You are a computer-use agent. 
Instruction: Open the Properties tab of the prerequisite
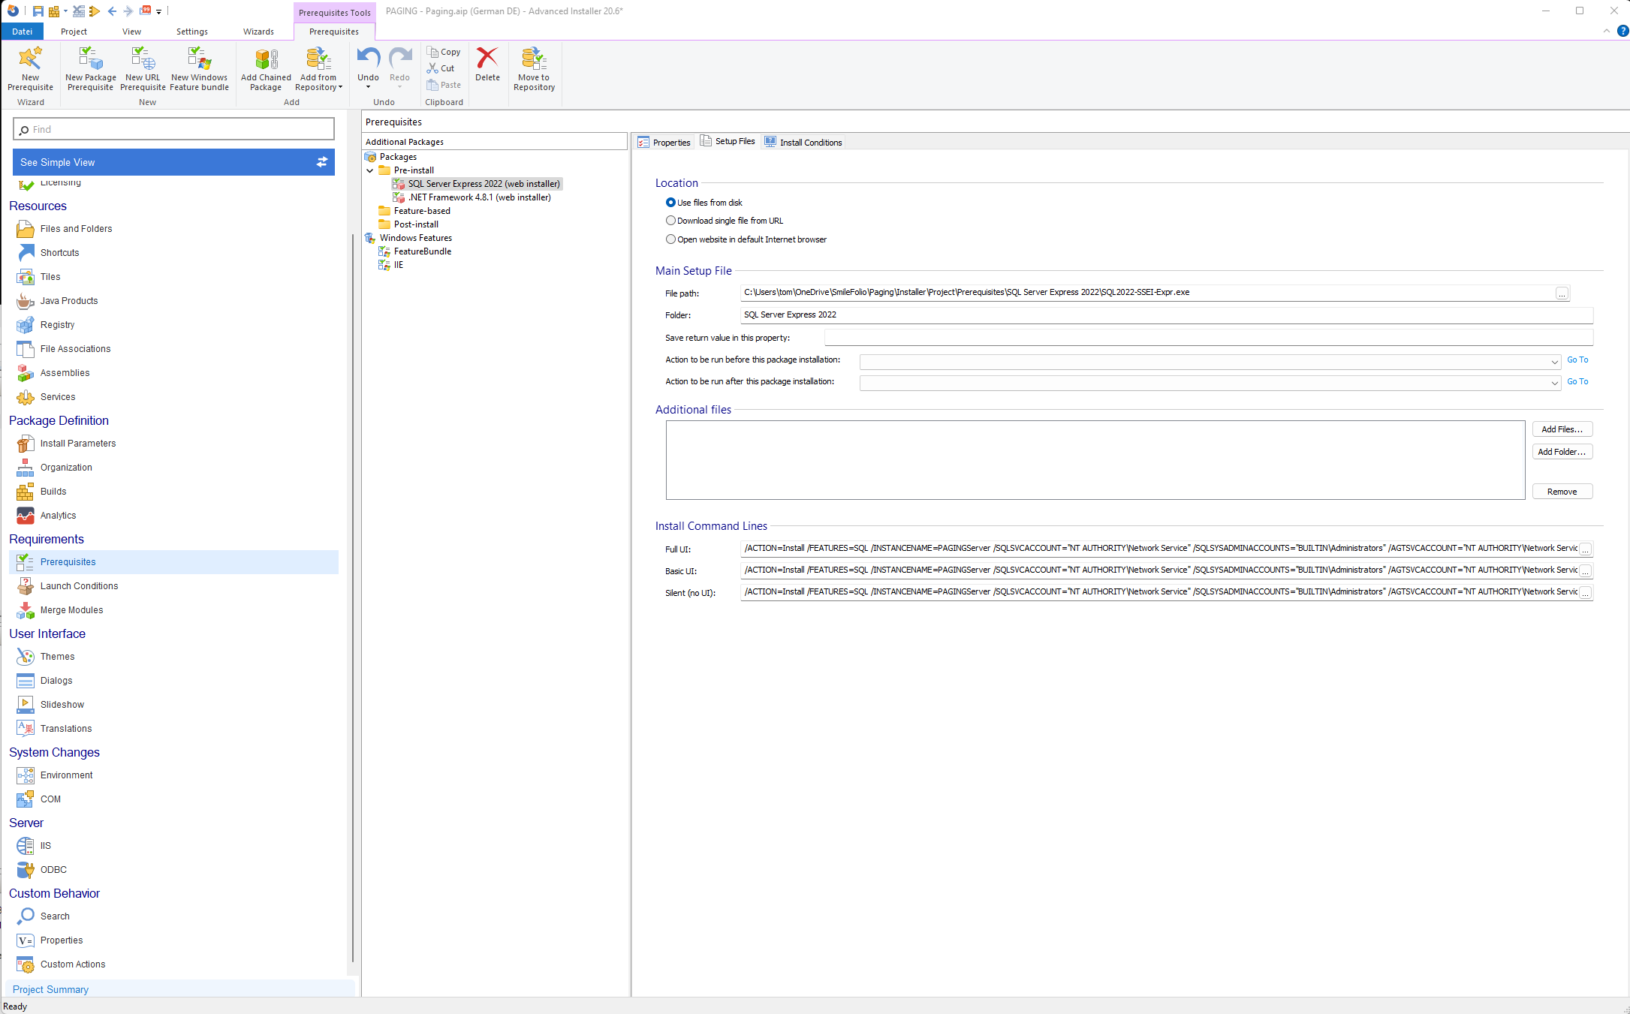[x=664, y=142]
